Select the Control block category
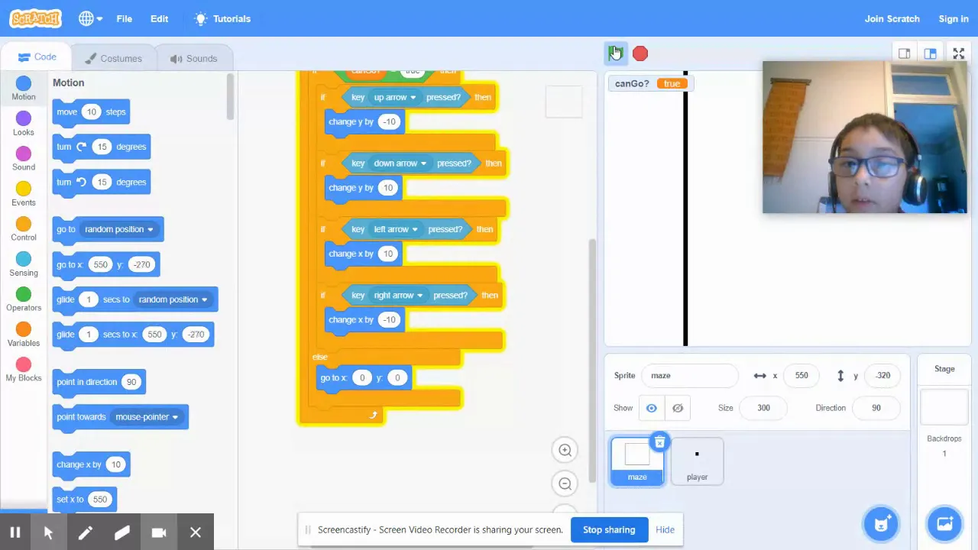978x550 pixels. click(24, 229)
